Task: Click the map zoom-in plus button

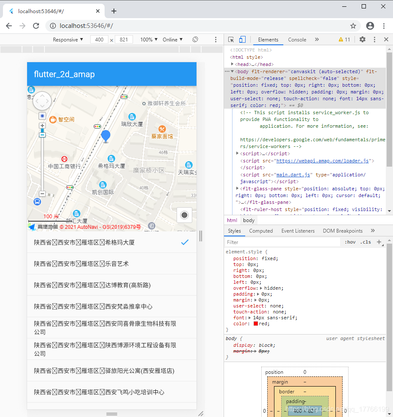Action: pyautogui.click(x=42, y=126)
